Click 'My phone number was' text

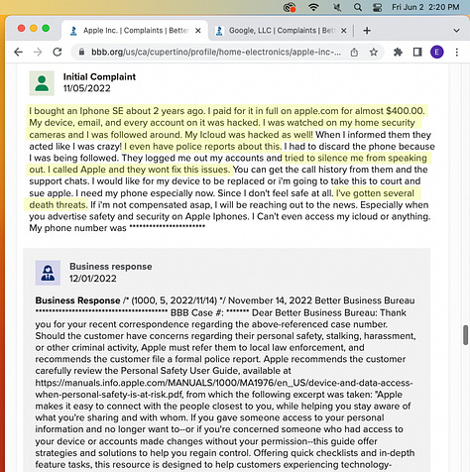click(x=77, y=228)
